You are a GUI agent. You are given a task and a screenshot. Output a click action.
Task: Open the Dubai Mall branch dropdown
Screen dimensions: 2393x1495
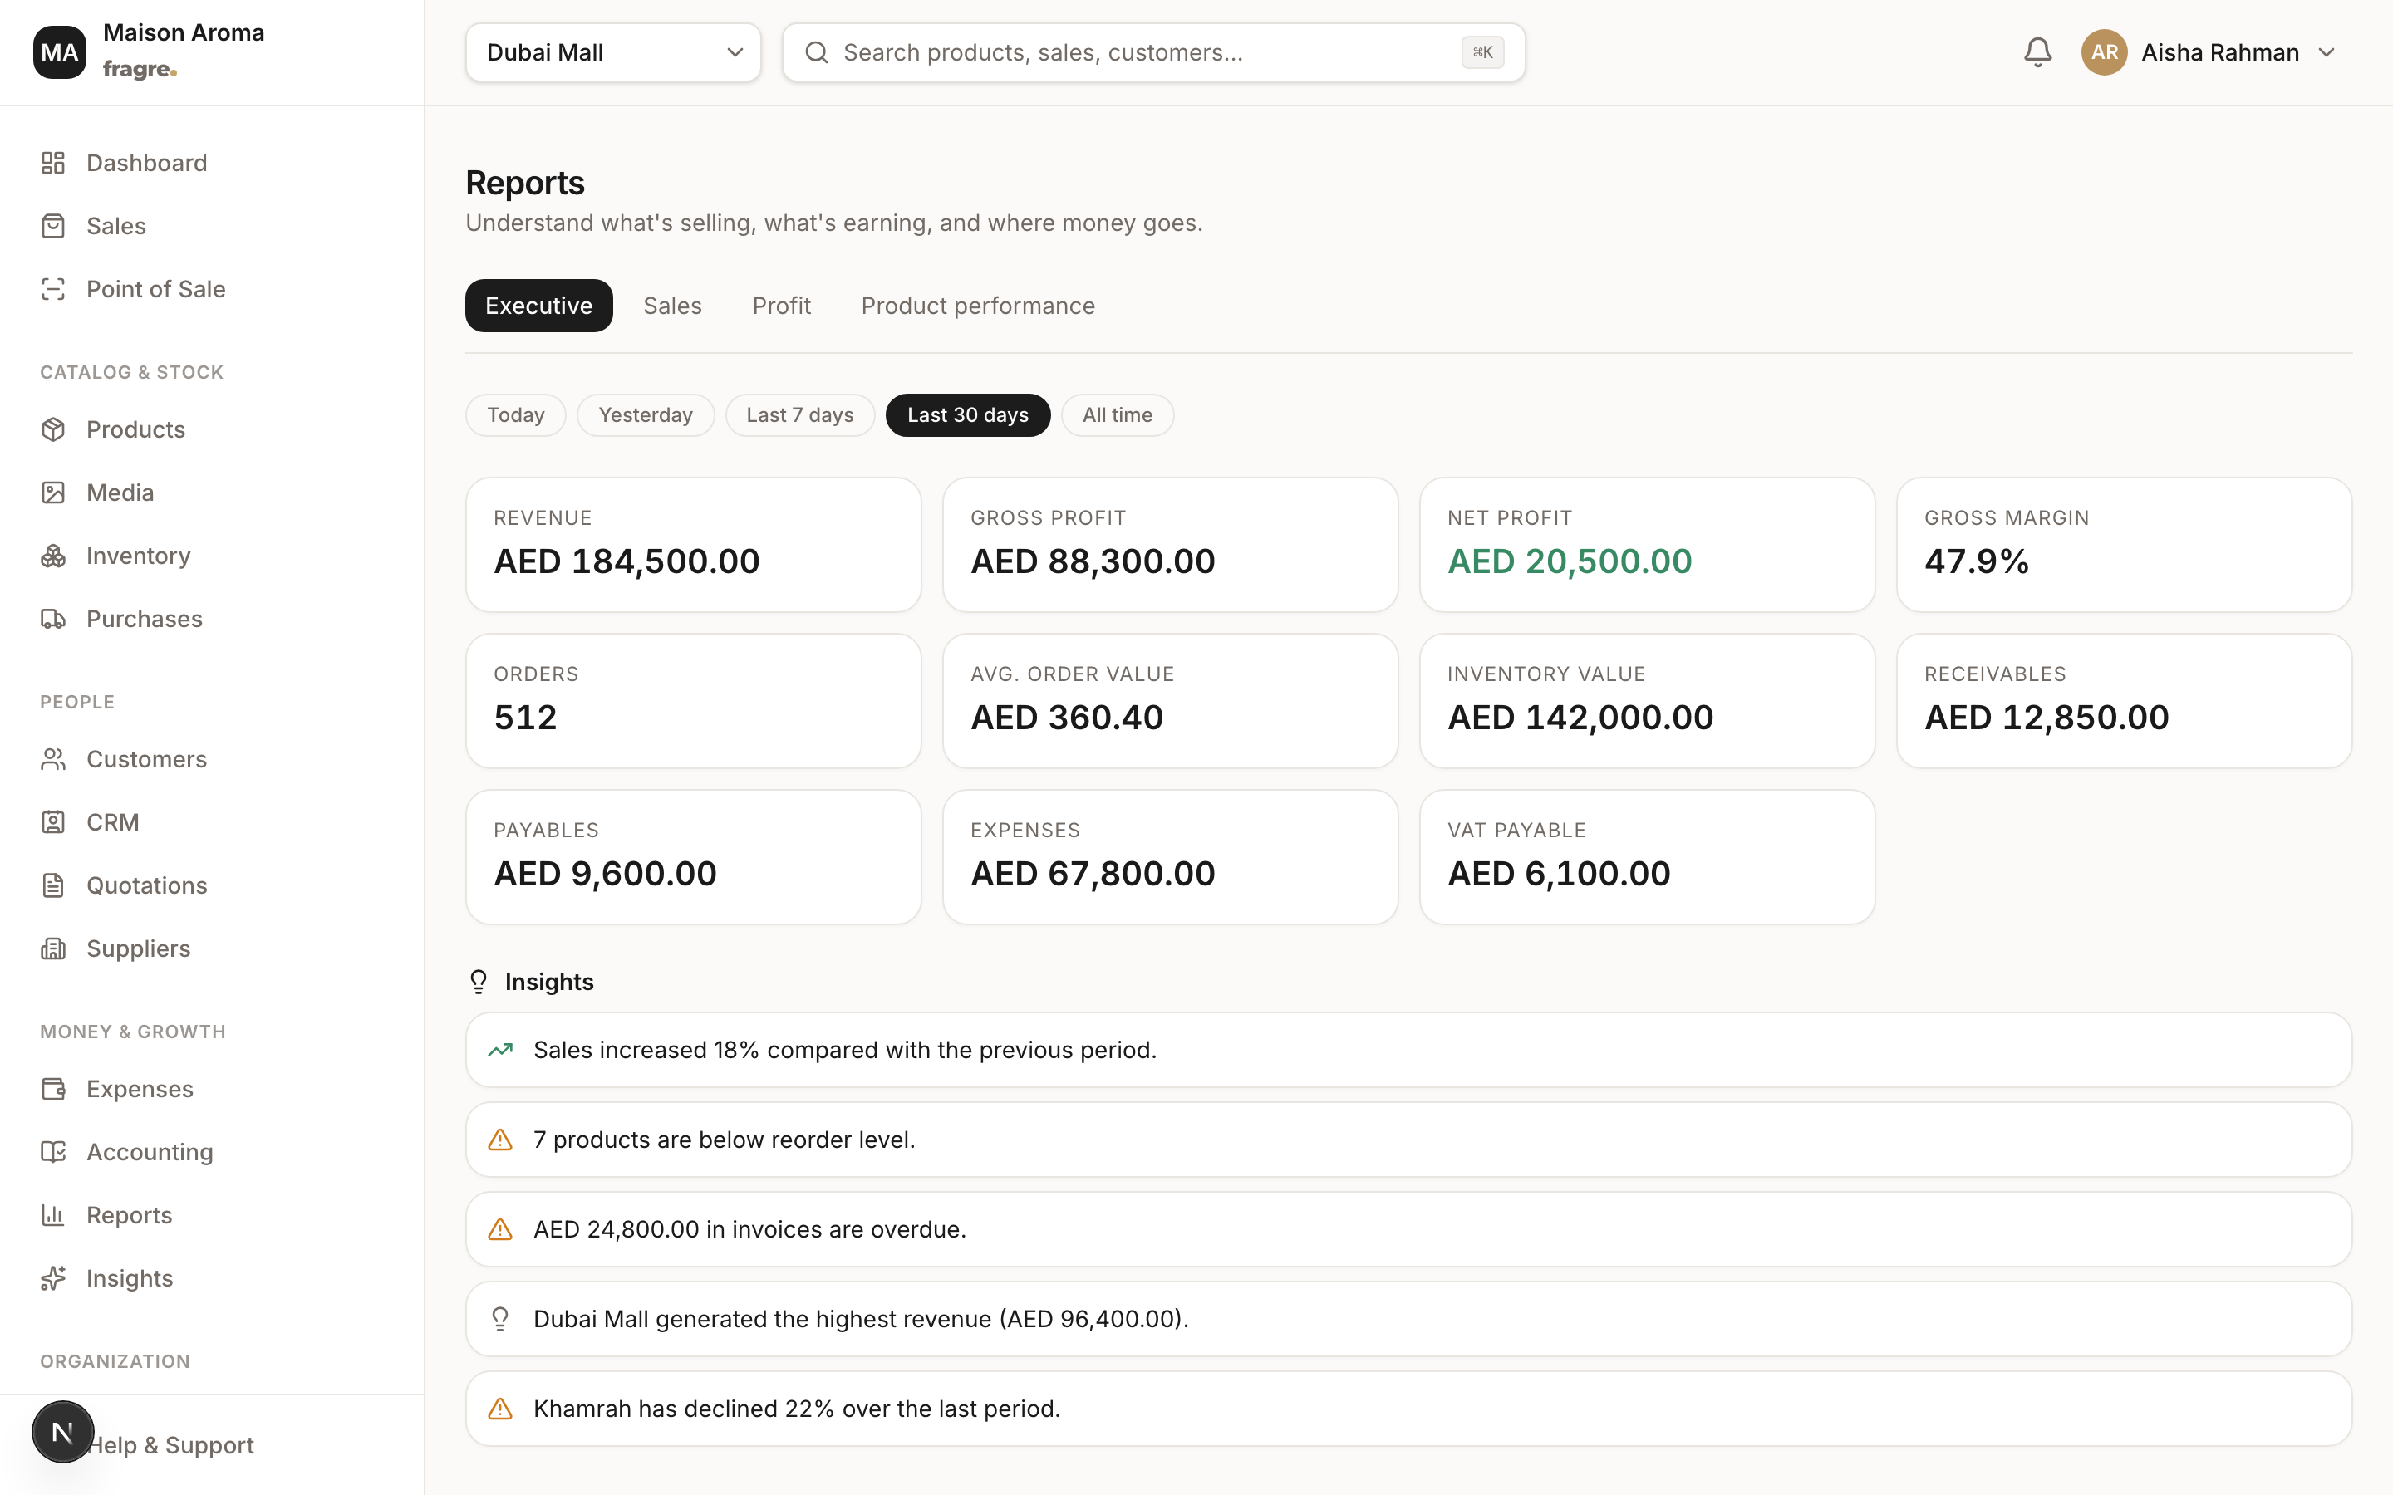click(613, 52)
